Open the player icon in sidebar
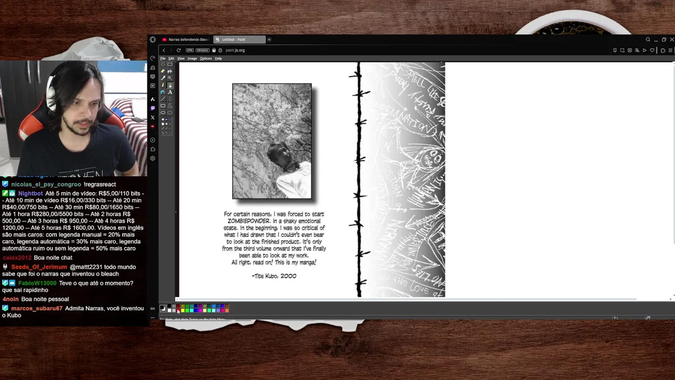The width and height of the screenshot is (675, 380). [153, 140]
